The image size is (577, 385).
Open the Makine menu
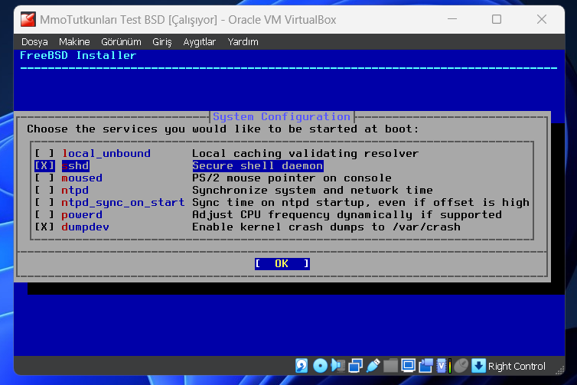[74, 42]
